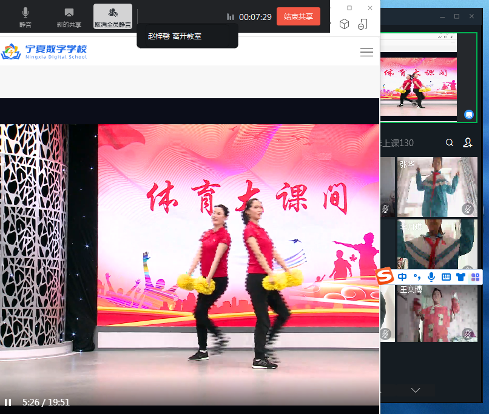489x414 pixels.
Task: Open 新的共享 to start a new share
Action: [69, 16]
